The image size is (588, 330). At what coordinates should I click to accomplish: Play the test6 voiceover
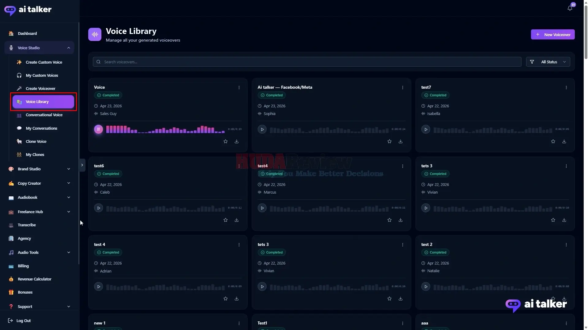click(x=98, y=208)
